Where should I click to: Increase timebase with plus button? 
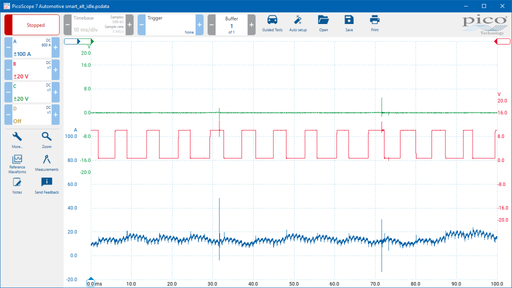(x=129, y=25)
